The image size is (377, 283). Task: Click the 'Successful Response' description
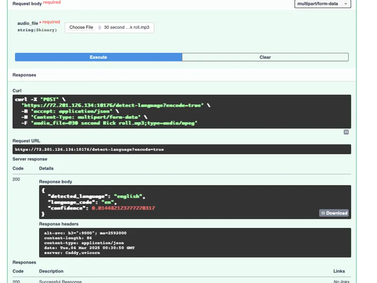click(x=60, y=281)
